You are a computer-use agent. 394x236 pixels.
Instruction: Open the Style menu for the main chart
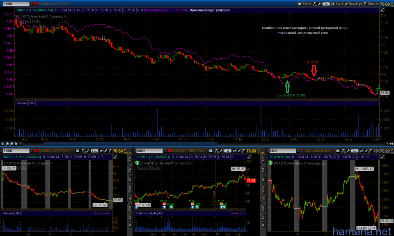click(x=337, y=3)
